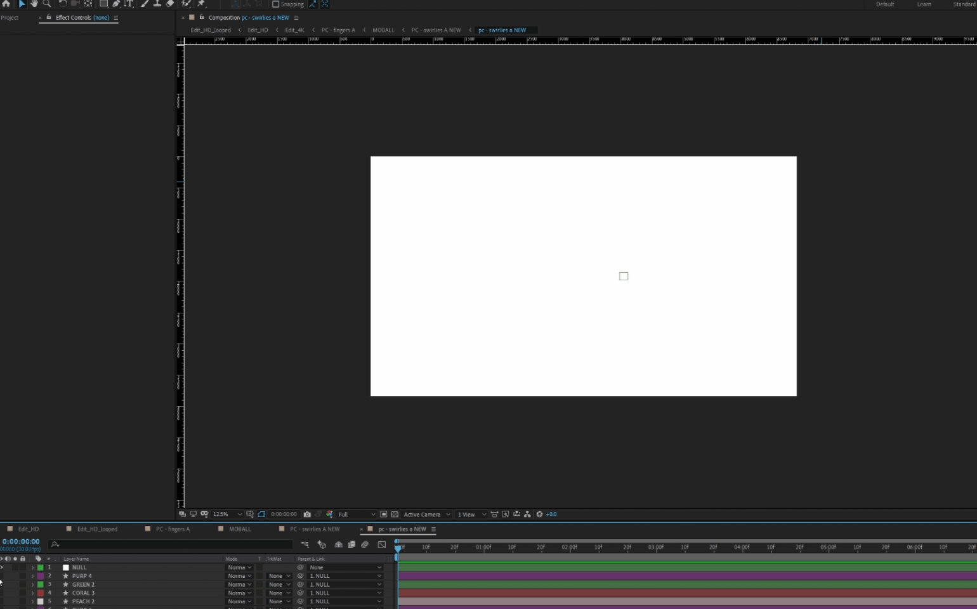Switch to the Edit_HD timeline tab

point(29,529)
